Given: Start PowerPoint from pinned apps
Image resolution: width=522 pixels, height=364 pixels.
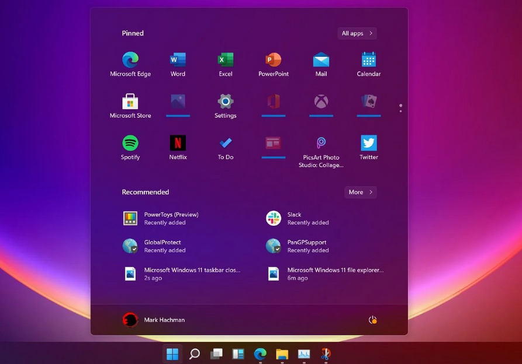Looking at the screenshot, I should pyautogui.click(x=274, y=64).
